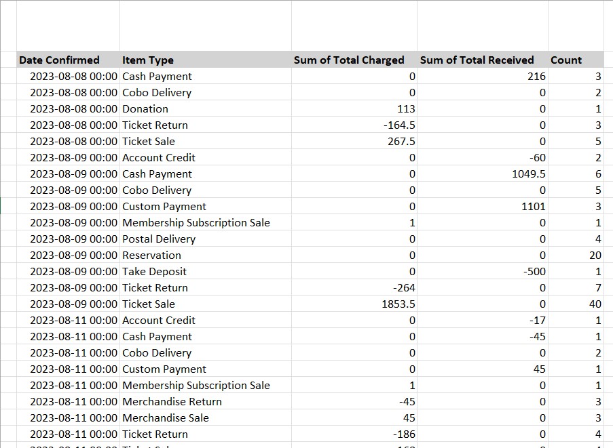The height and width of the screenshot is (448, 613).
Task: Select the 267.5 total charged cell
Action: tap(354, 141)
